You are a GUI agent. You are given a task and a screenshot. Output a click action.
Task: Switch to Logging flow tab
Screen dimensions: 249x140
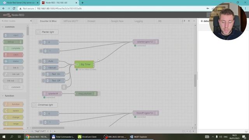[139, 21]
